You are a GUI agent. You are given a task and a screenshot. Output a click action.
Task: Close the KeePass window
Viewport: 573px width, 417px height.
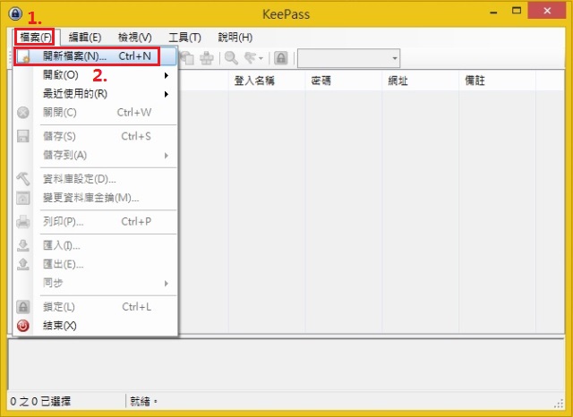547,11
